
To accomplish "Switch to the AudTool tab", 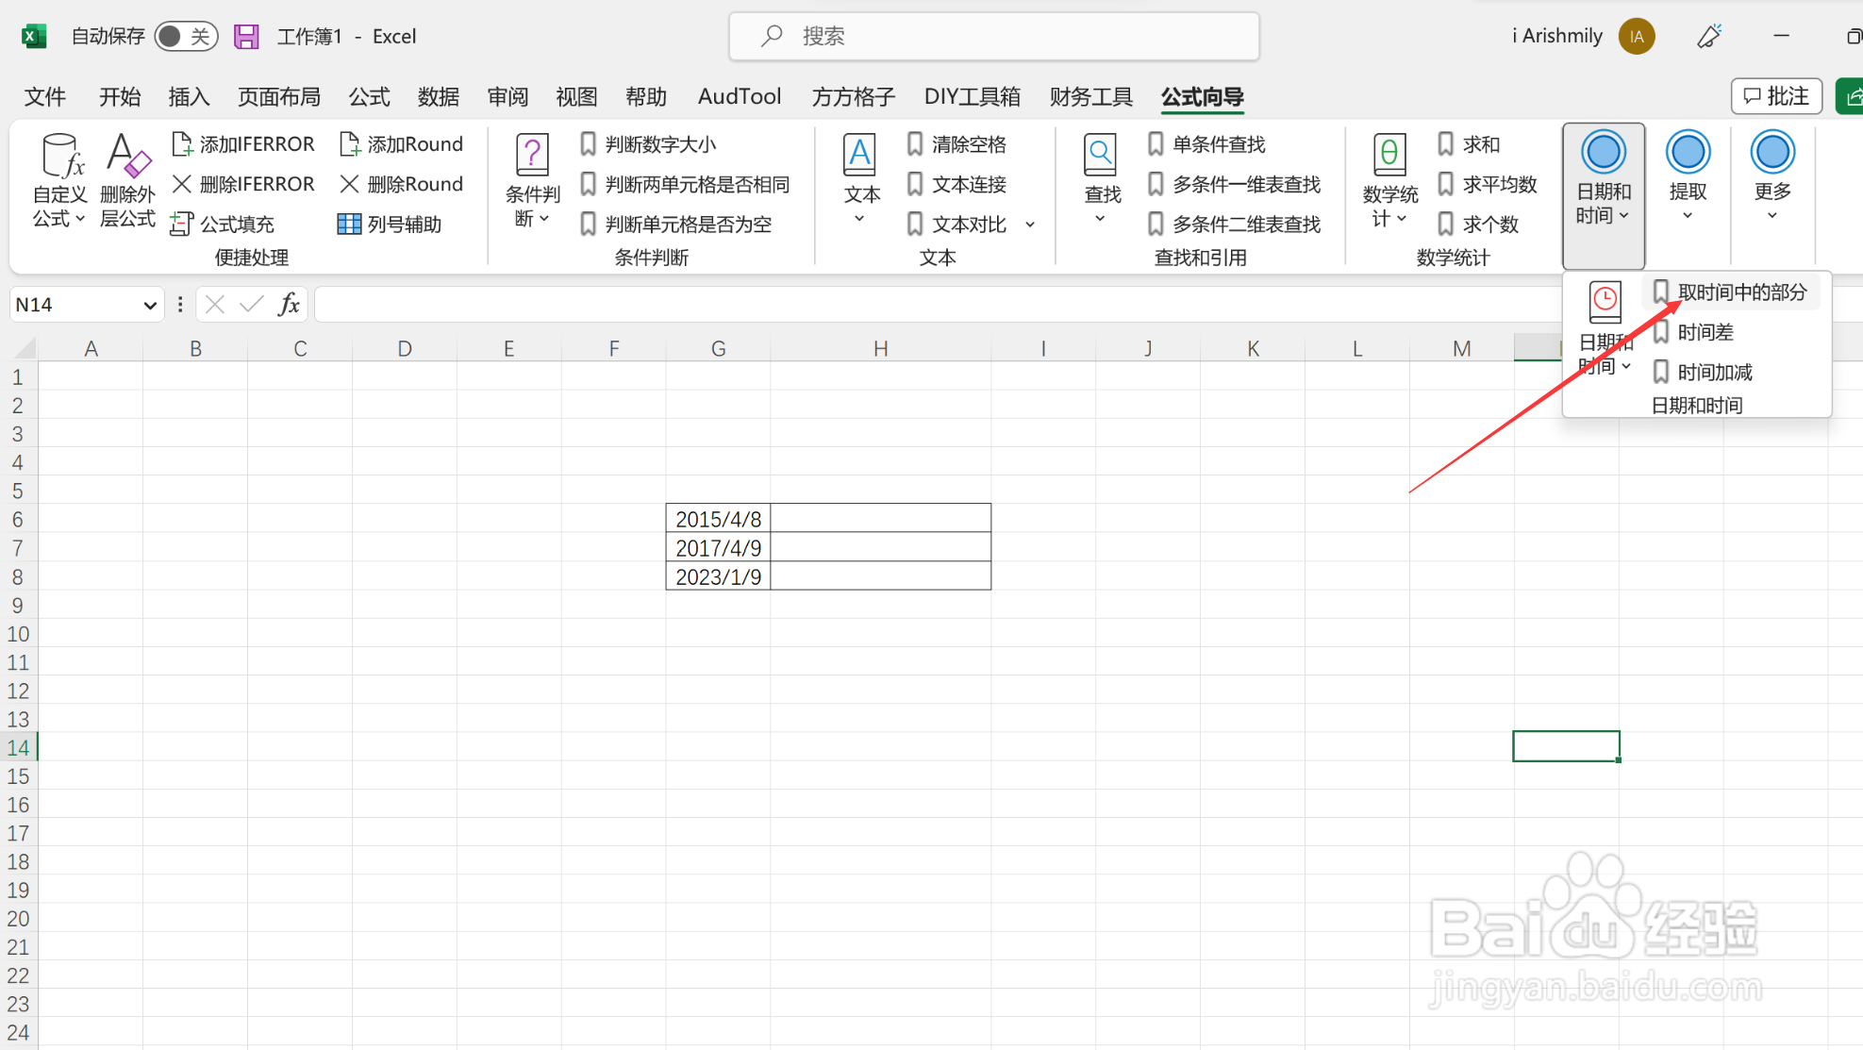I will coord(740,96).
